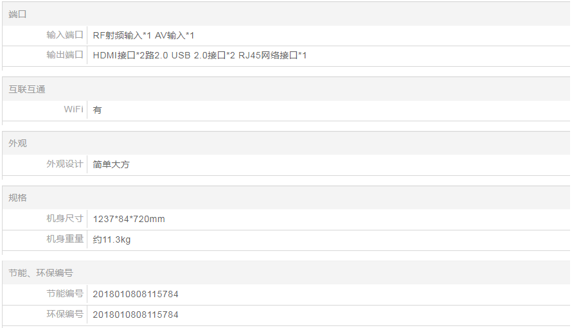This screenshot has width=572, height=328.
Task: Select the 输入端口 row label
Action: (x=65, y=35)
